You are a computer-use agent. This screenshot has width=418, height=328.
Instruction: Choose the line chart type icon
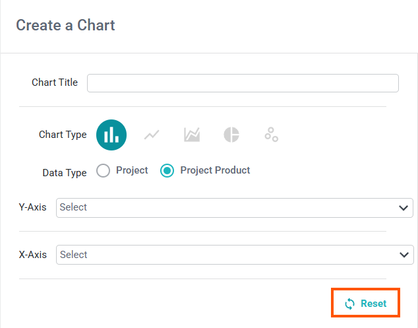(152, 135)
